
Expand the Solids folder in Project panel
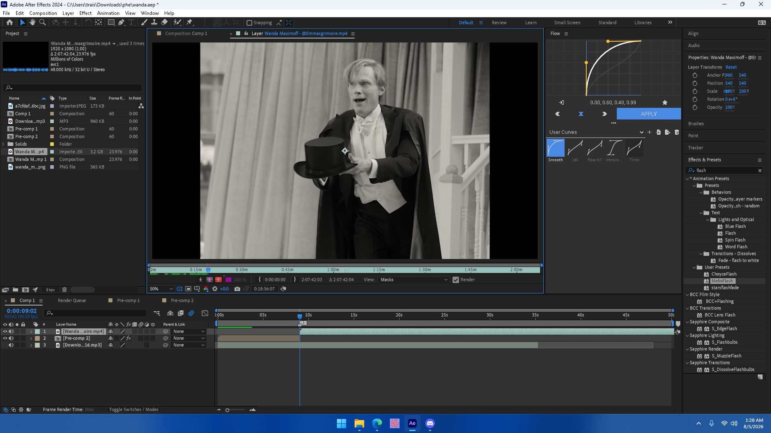4,144
